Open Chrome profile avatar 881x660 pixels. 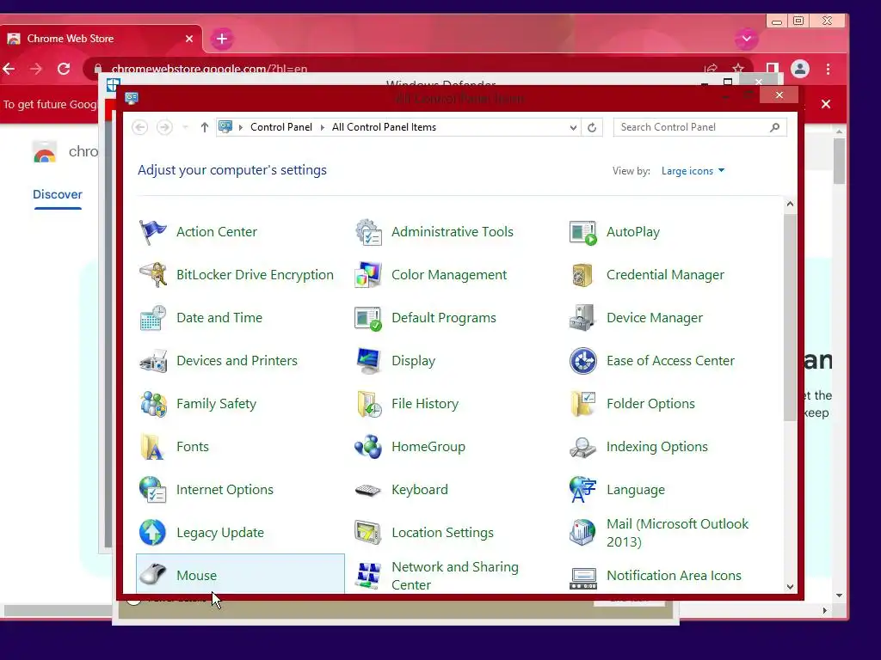click(800, 69)
